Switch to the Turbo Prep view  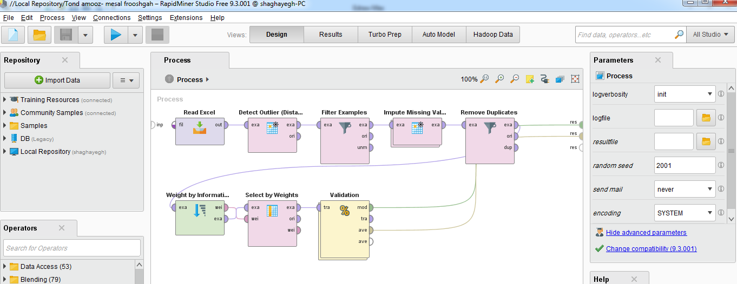(x=385, y=35)
